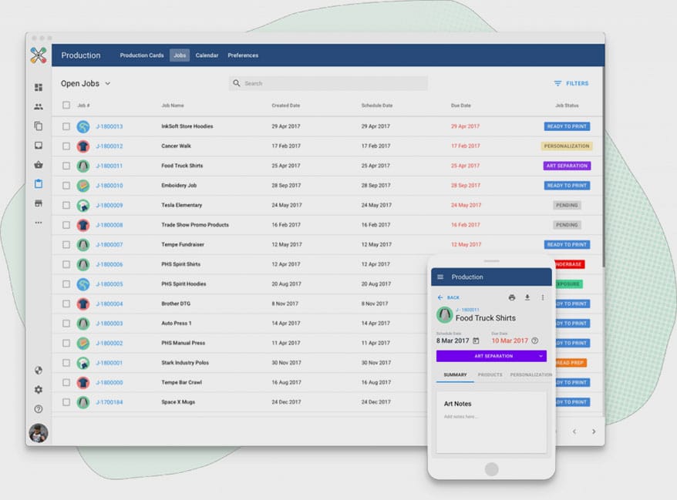
Task: Open the Production Cards tab
Action: 142,55
